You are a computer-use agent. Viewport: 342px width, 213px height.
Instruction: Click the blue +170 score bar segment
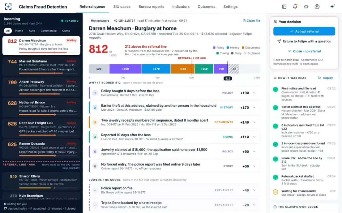(x=156, y=69)
